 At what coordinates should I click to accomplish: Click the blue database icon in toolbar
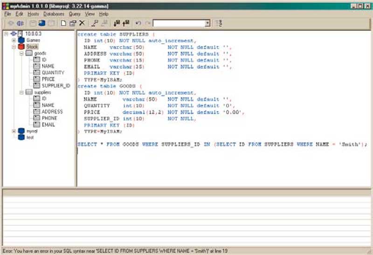pyautogui.click(x=42, y=23)
